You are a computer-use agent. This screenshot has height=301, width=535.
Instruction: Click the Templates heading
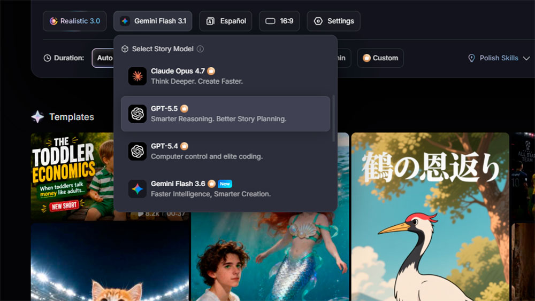[72, 117]
